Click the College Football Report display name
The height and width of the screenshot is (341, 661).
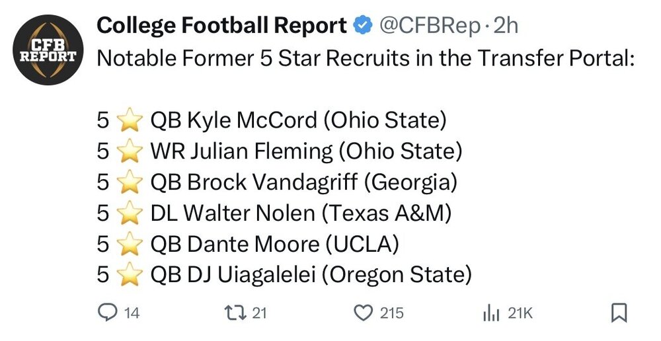tap(221, 26)
